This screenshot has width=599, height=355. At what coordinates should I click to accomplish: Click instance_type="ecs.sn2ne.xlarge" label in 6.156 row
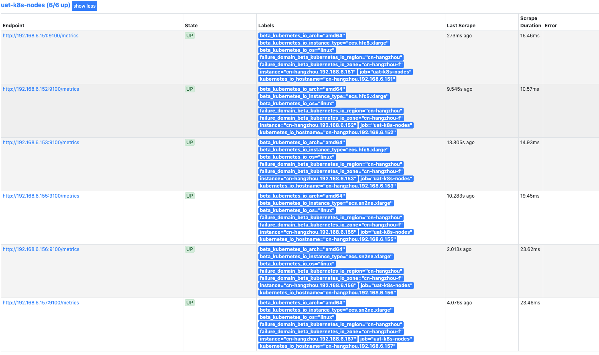tap(326, 257)
